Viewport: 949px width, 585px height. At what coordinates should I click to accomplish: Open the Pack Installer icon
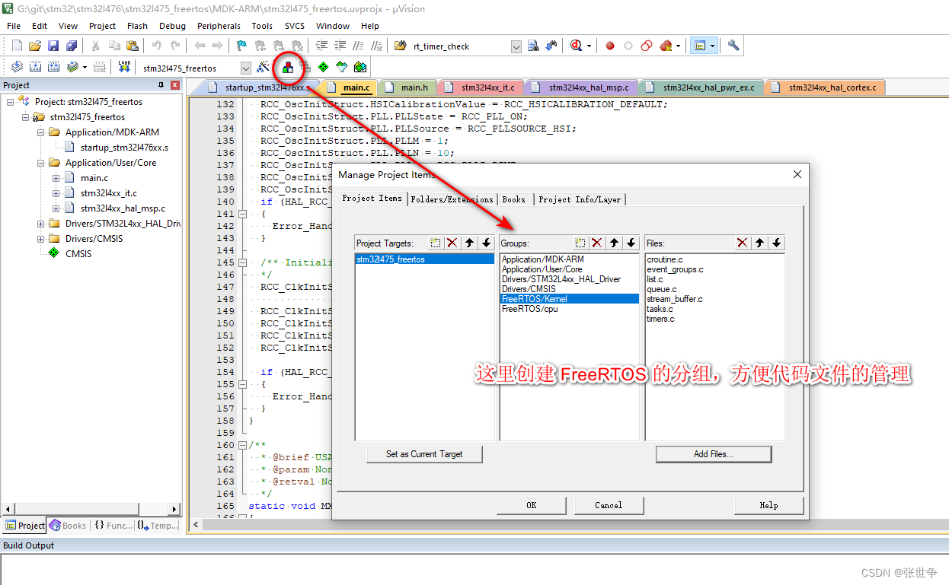tap(360, 67)
